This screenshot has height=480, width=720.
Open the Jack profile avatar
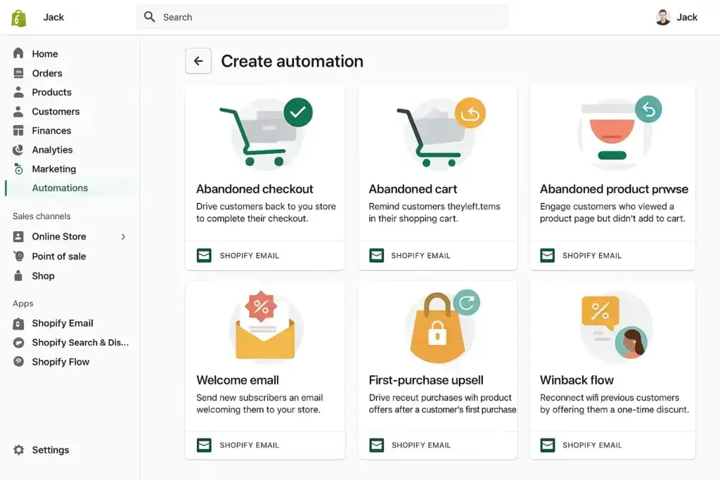(x=662, y=16)
